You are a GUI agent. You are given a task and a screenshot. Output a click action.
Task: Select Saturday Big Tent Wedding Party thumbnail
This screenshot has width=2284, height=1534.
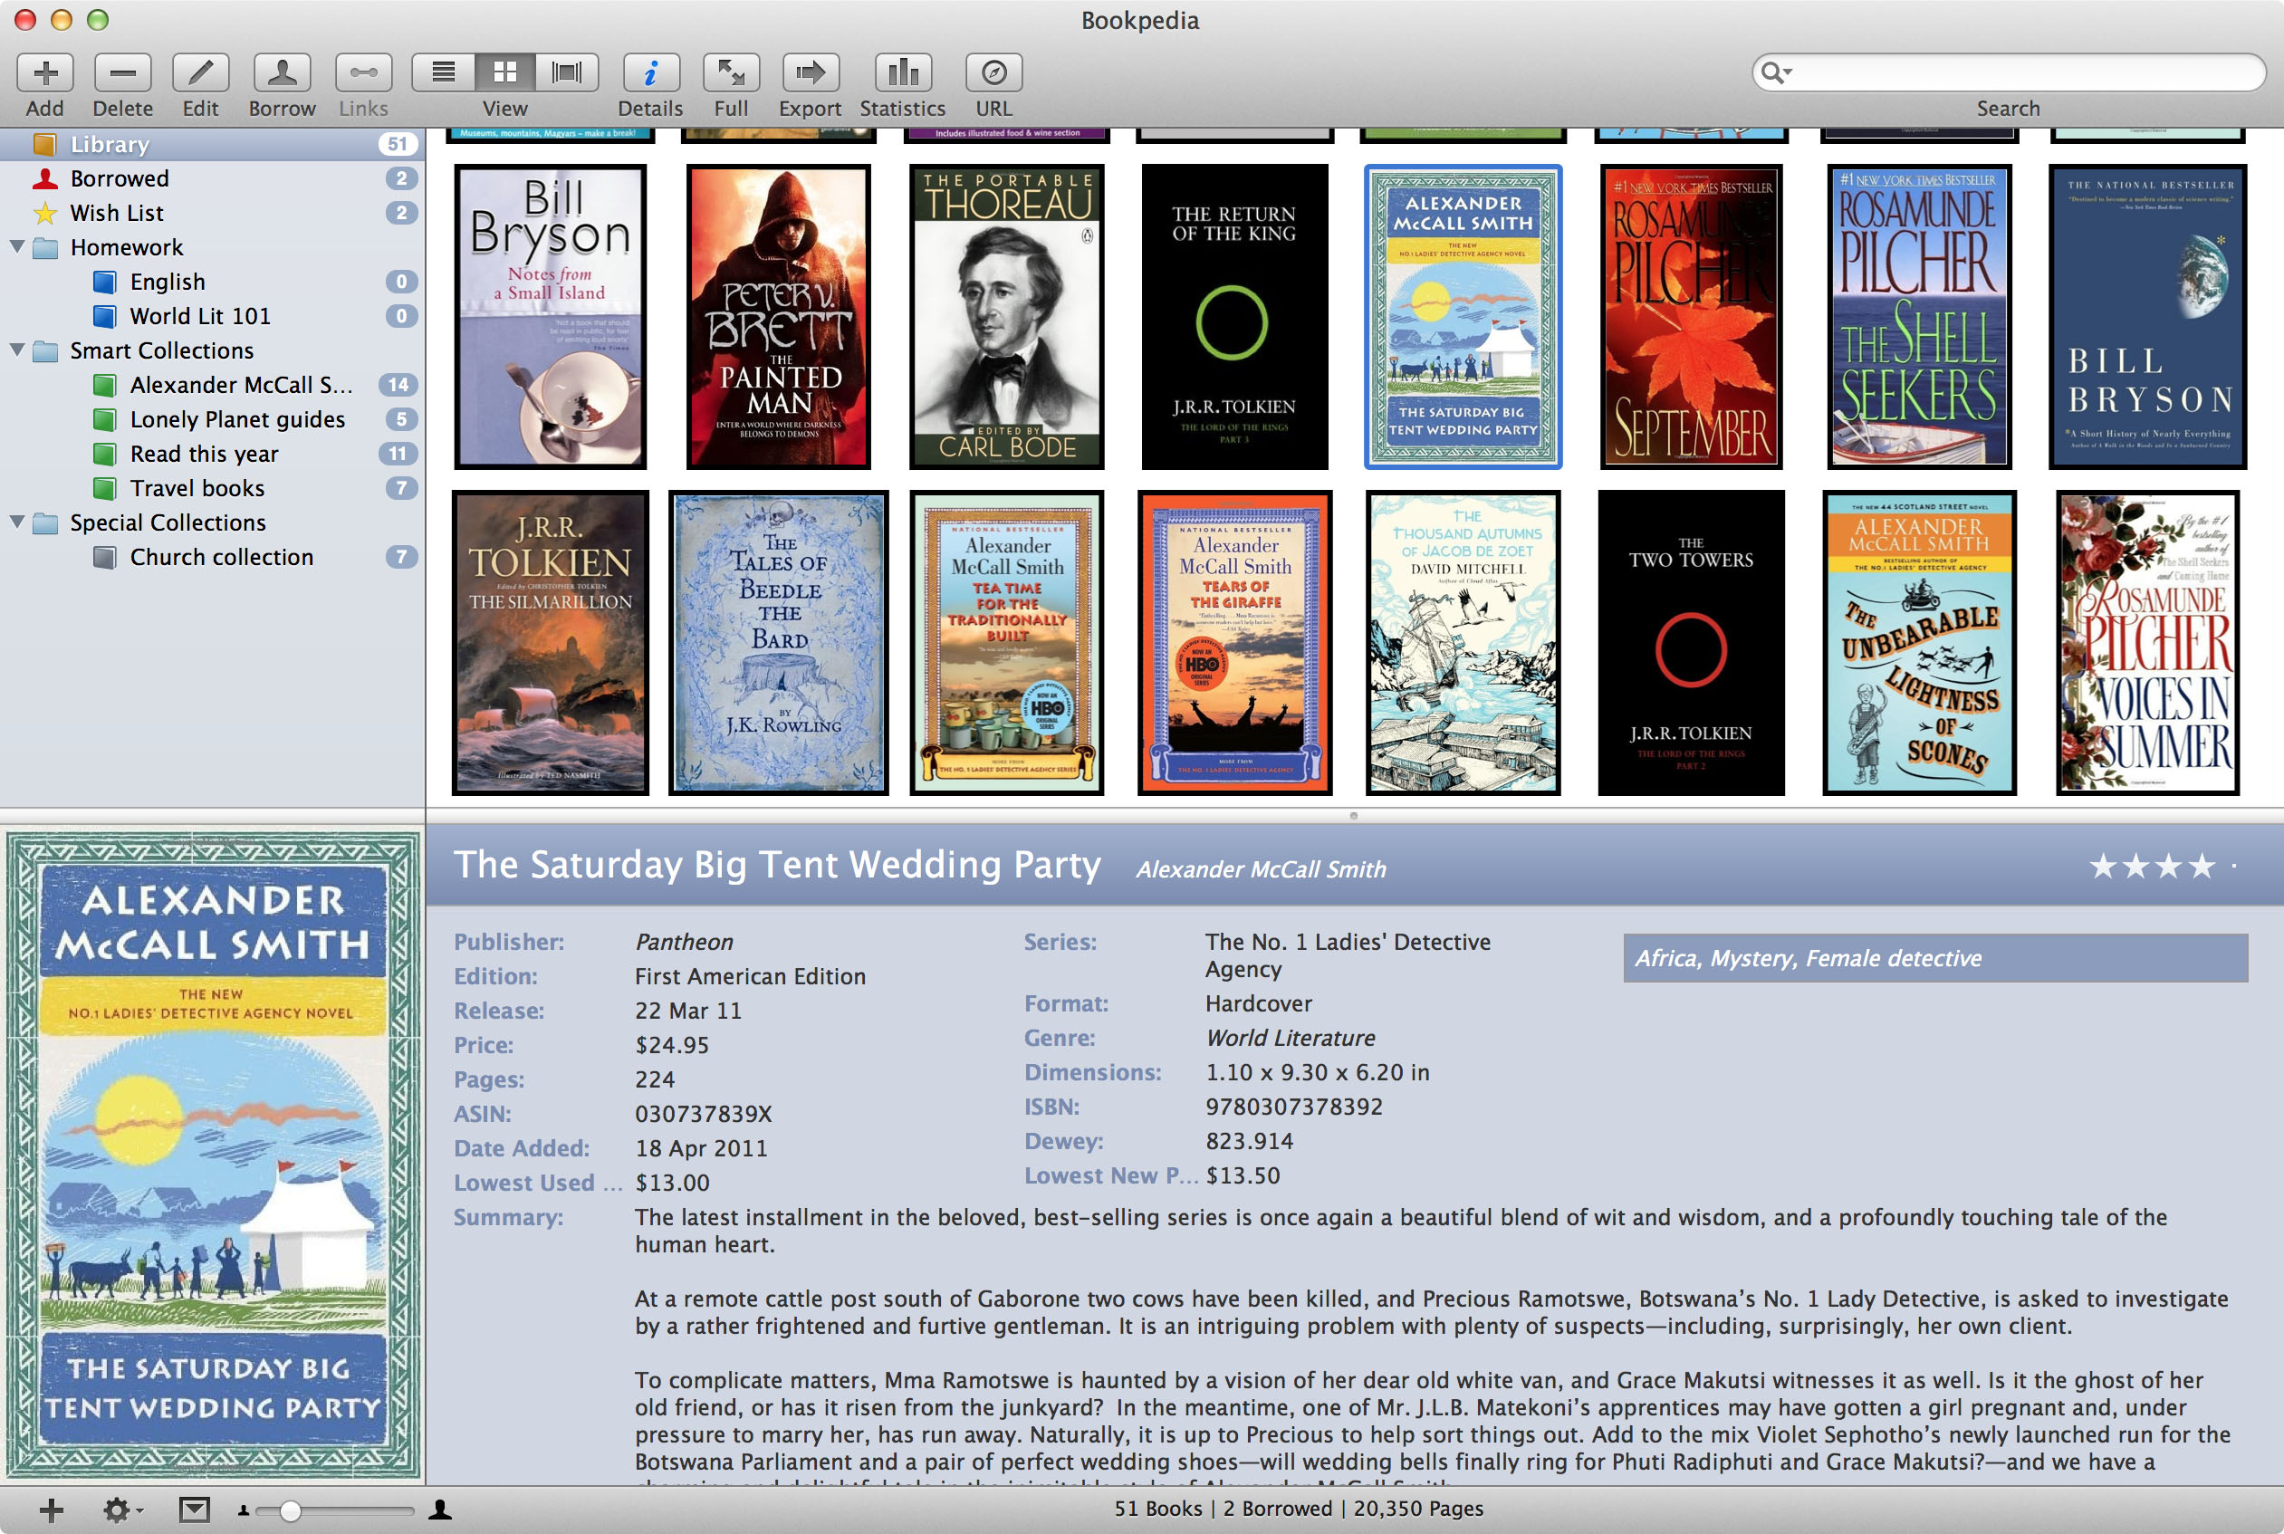pyautogui.click(x=1463, y=317)
